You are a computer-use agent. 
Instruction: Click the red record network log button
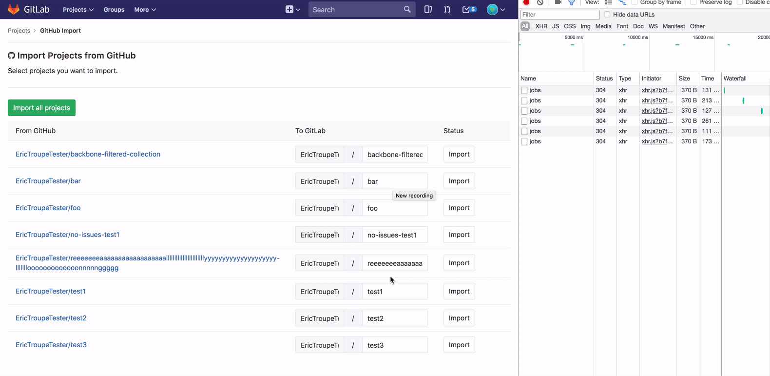click(x=526, y=2)
